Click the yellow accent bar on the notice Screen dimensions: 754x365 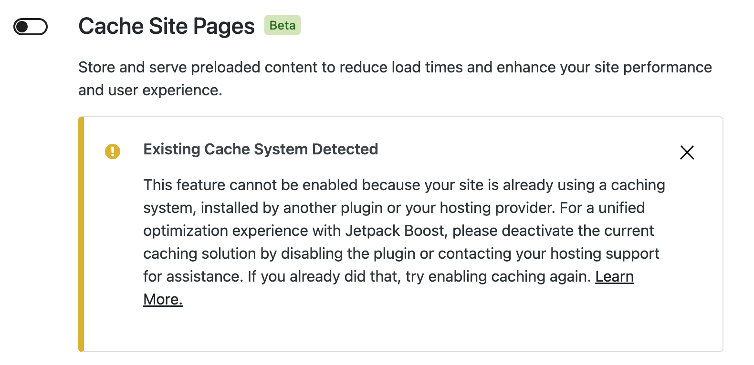(x=81, y=233)
